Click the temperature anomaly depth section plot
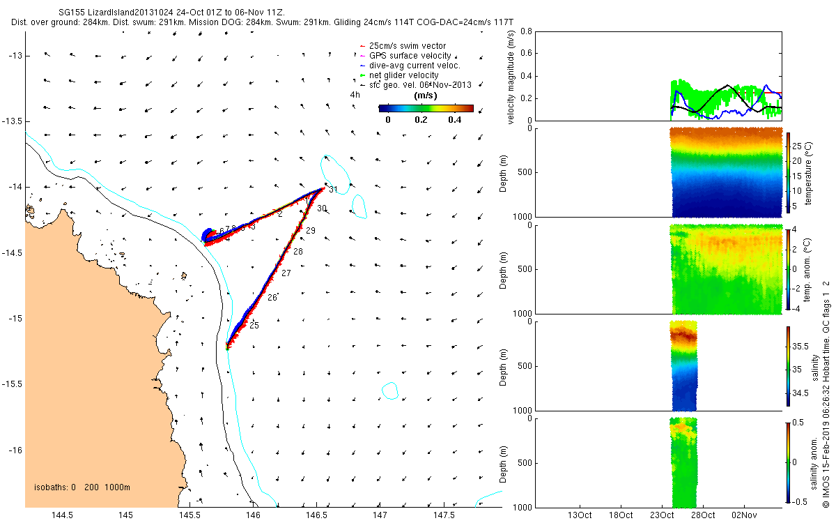Image resolution: width=836 pixels, height=523 pixels. tap(660, 268)
